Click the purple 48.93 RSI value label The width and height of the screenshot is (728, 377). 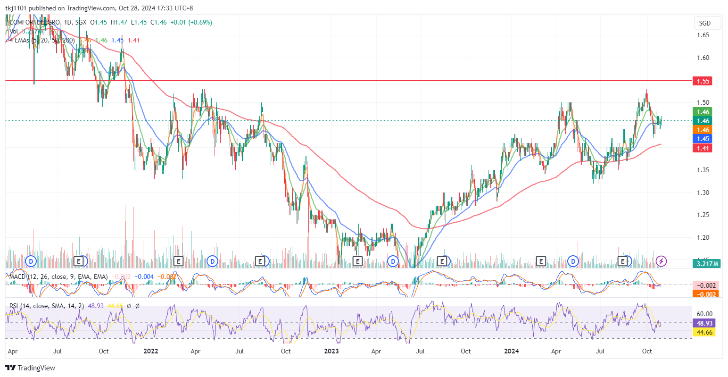[x=704, y=323]
